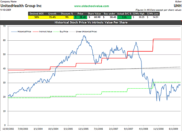Image resolution: width=182 pixels, height=131 pixels.
Task: Click the 20 y-axis label
Action: click(x=4, y=97)
